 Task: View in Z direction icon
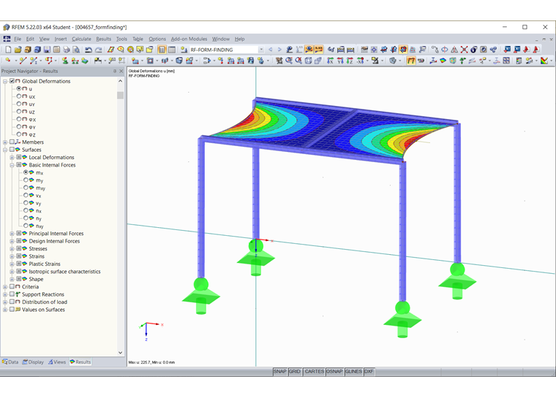click(x=350, y=61)
